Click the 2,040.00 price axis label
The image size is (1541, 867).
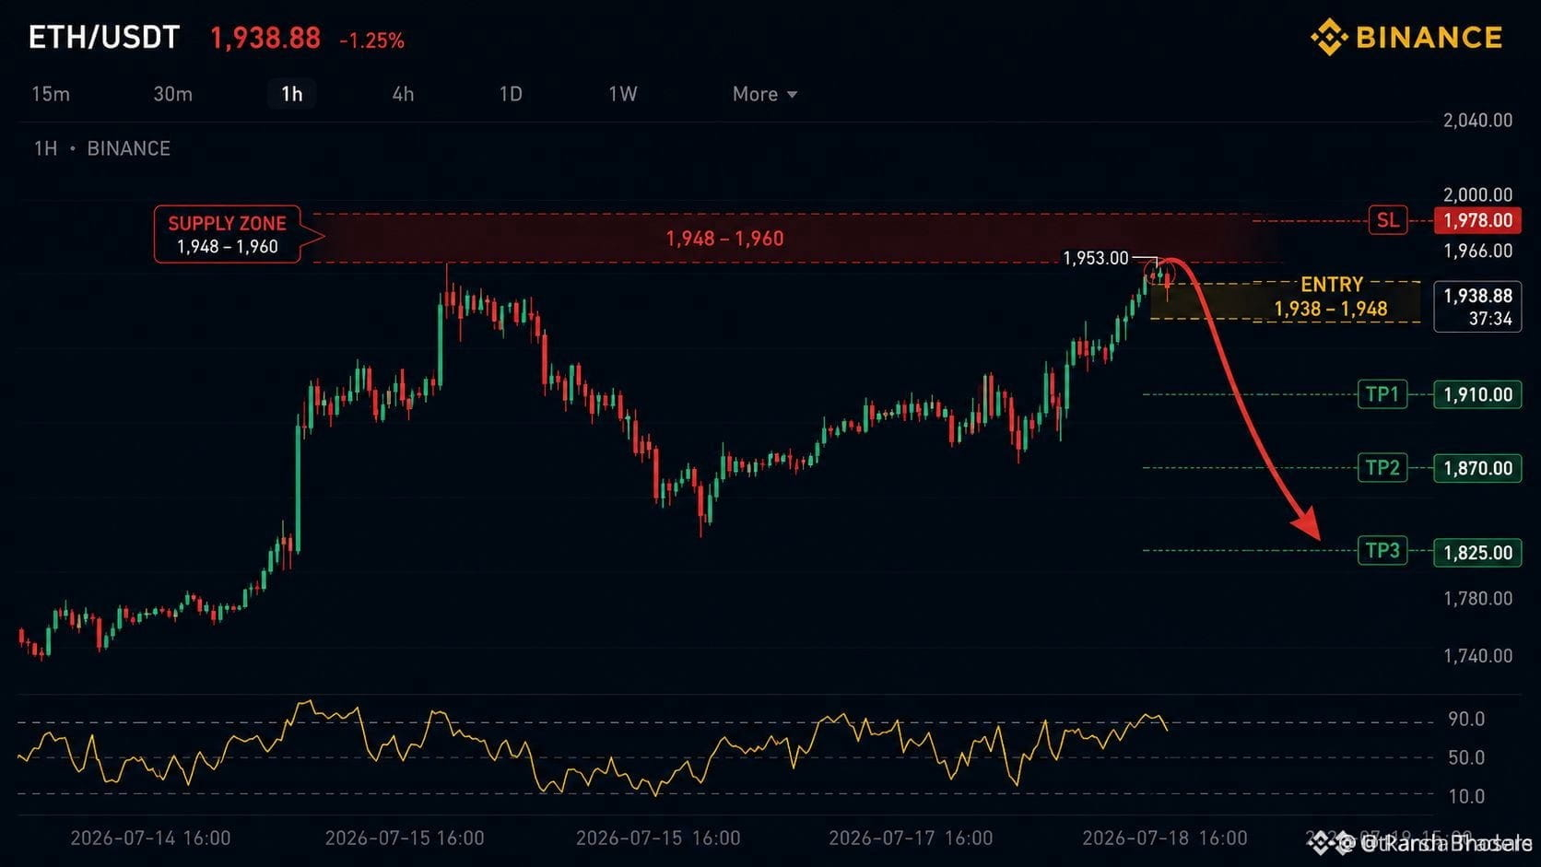click(x=1477, y=120)
